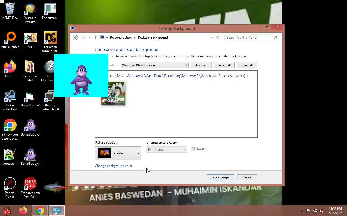
Task: Open the Forza Horizon Flash shortcut
Action: [49, 72]
